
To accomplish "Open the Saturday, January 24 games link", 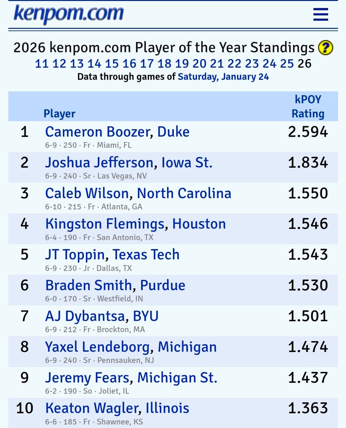I will click(223, 77).
